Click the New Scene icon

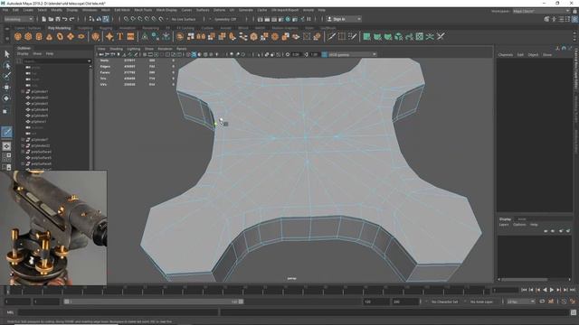[x=44, y=19]
